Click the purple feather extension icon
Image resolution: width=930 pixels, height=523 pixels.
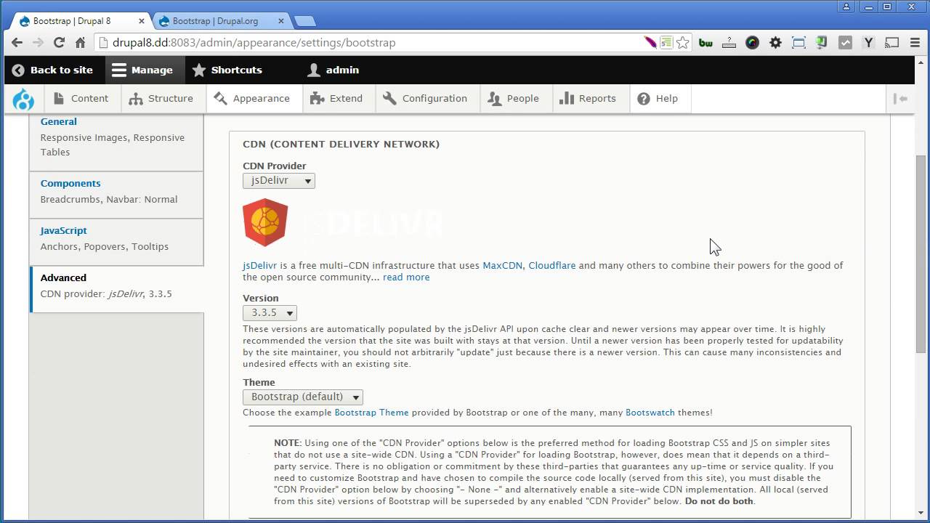click(650, 43)
